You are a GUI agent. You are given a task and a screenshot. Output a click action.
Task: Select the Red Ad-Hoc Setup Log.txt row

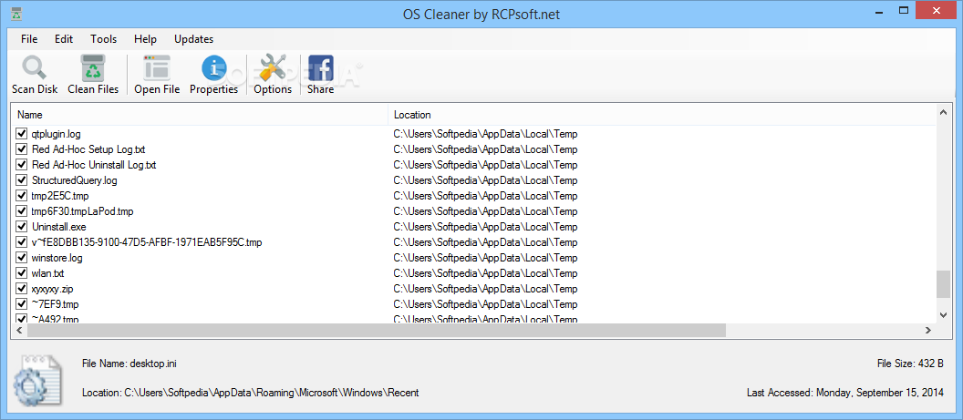click(473, 149)
